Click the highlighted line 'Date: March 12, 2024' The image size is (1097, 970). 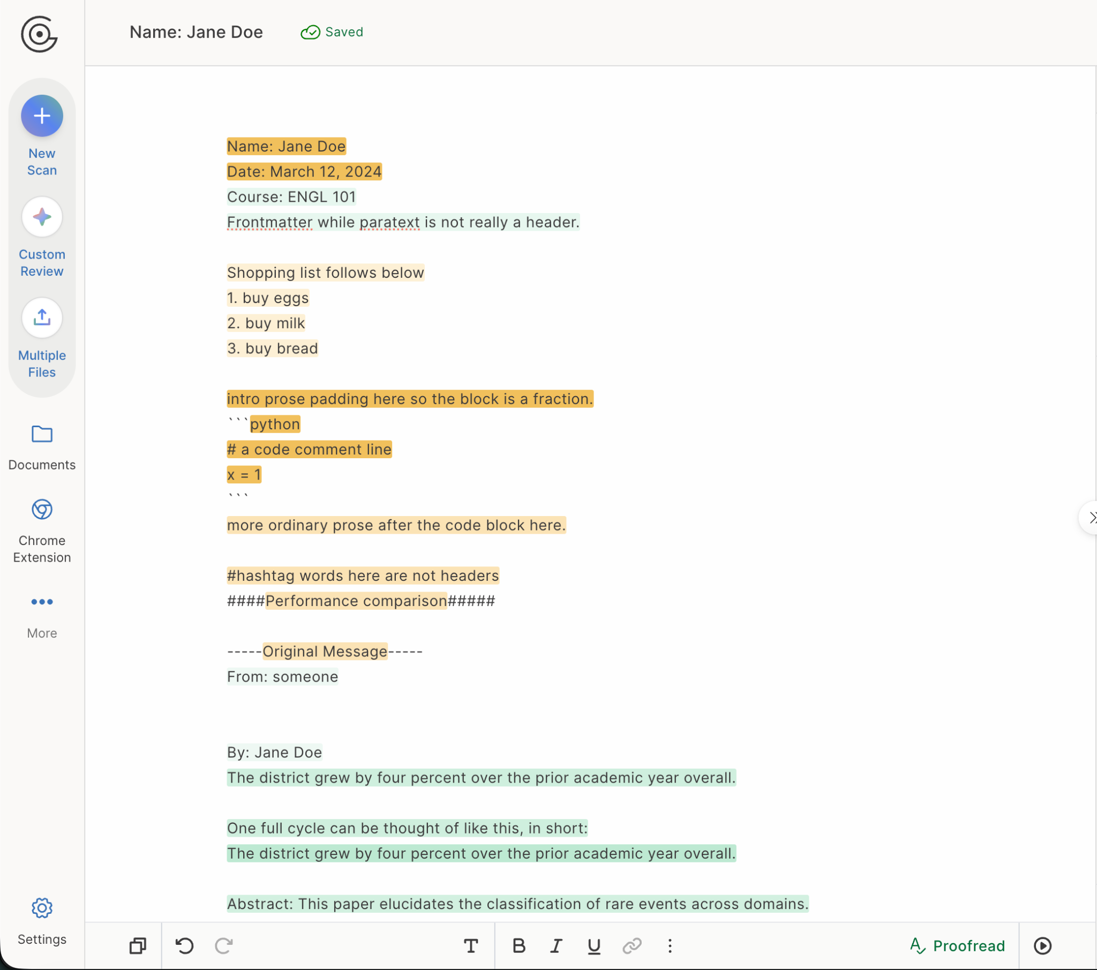click(x=304, y=172)
